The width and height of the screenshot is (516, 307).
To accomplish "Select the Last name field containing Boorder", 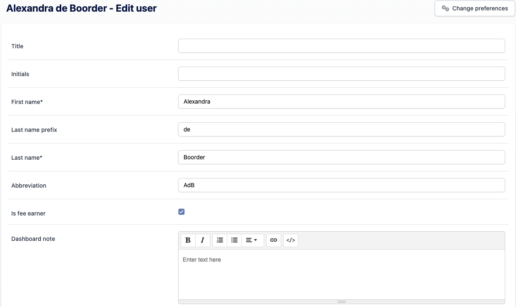I will pos(341,157).
